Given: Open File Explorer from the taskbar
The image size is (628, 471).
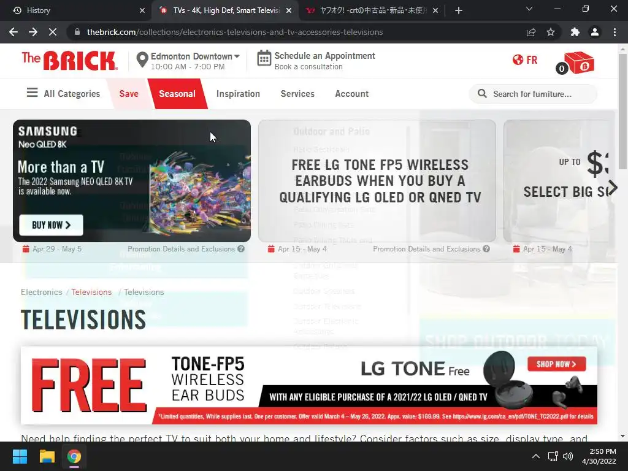Looking at the screenshot, I should pos(47,456).
